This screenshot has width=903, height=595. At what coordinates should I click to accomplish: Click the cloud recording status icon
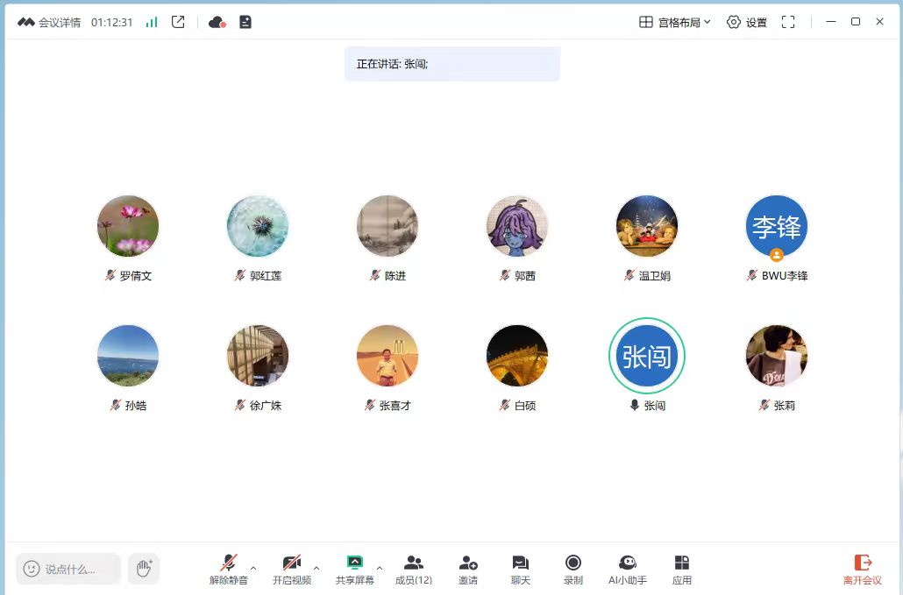pos(217,22)
